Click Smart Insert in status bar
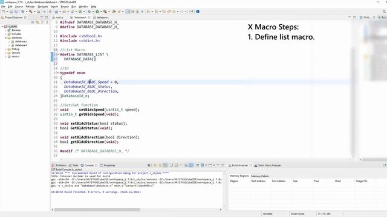 point(298,214)
